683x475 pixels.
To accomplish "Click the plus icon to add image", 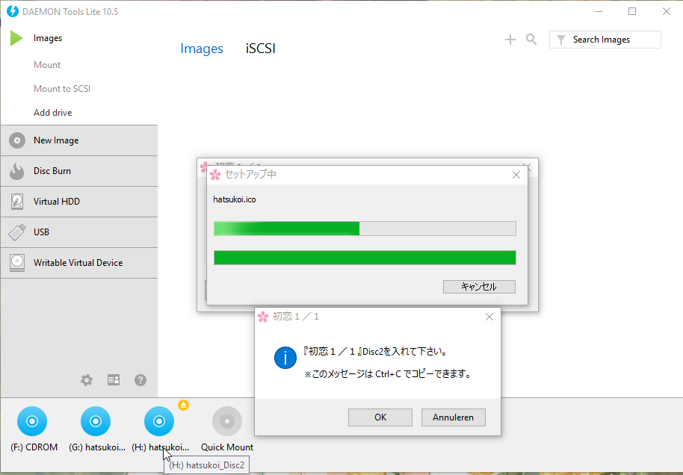I will point(510,40).
